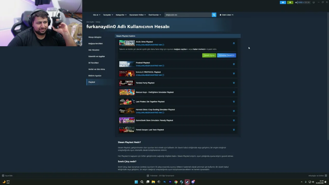329x185 pixels.
Task: Expand the Last Pirates Playtest row
Action: click(x=234, y=102)
